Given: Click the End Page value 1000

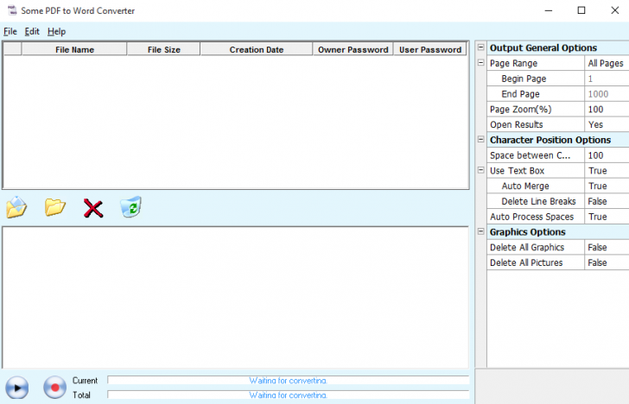Looking at the screenshot, I should (607, 94).
